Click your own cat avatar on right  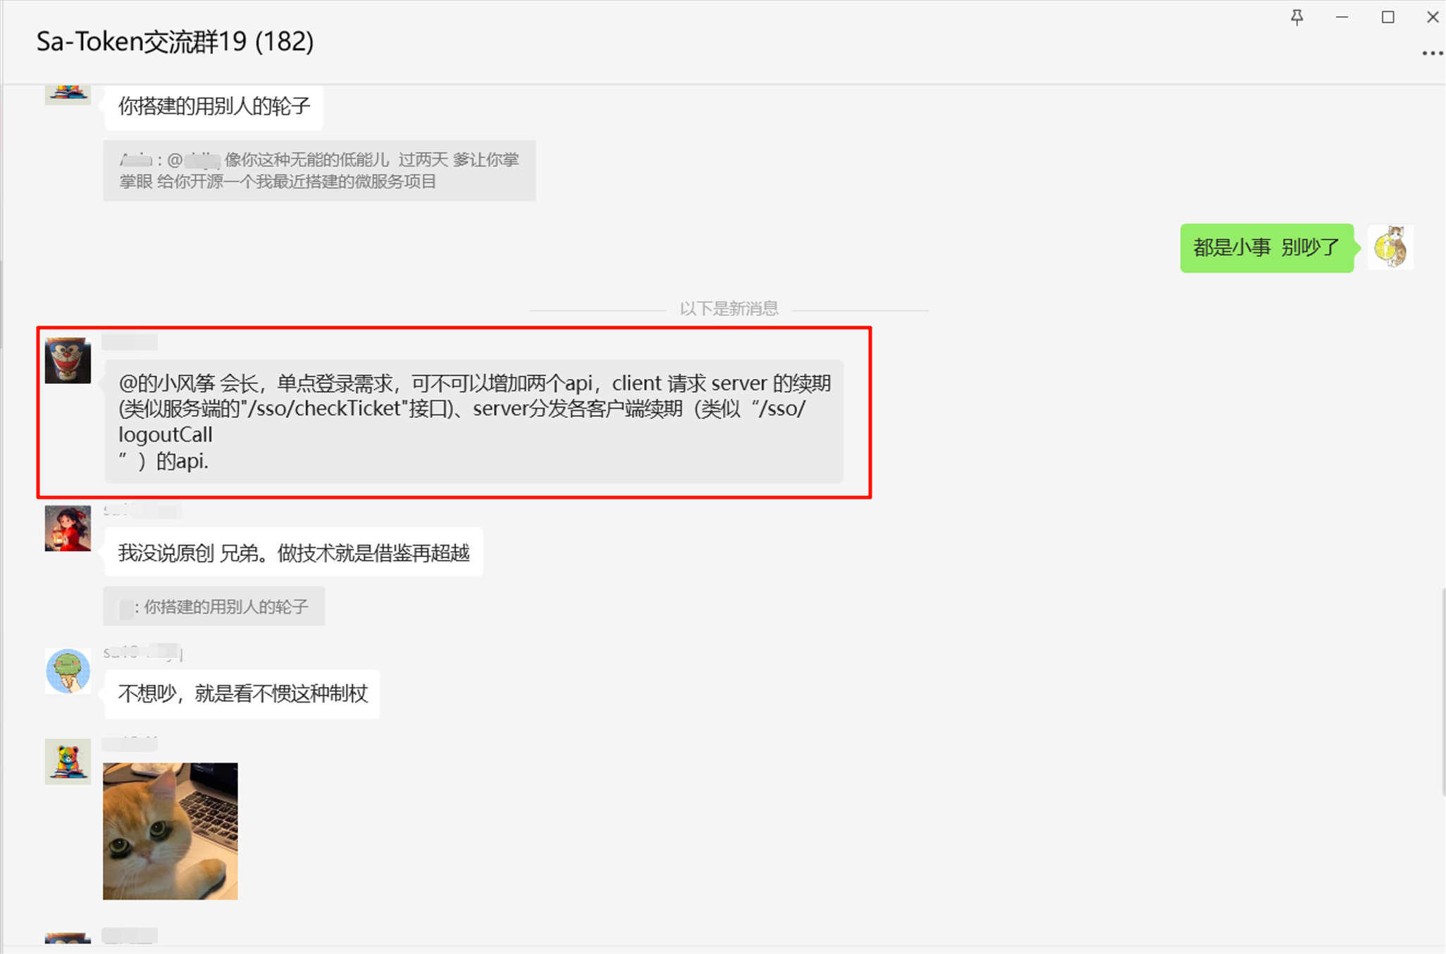[1390, 247]
